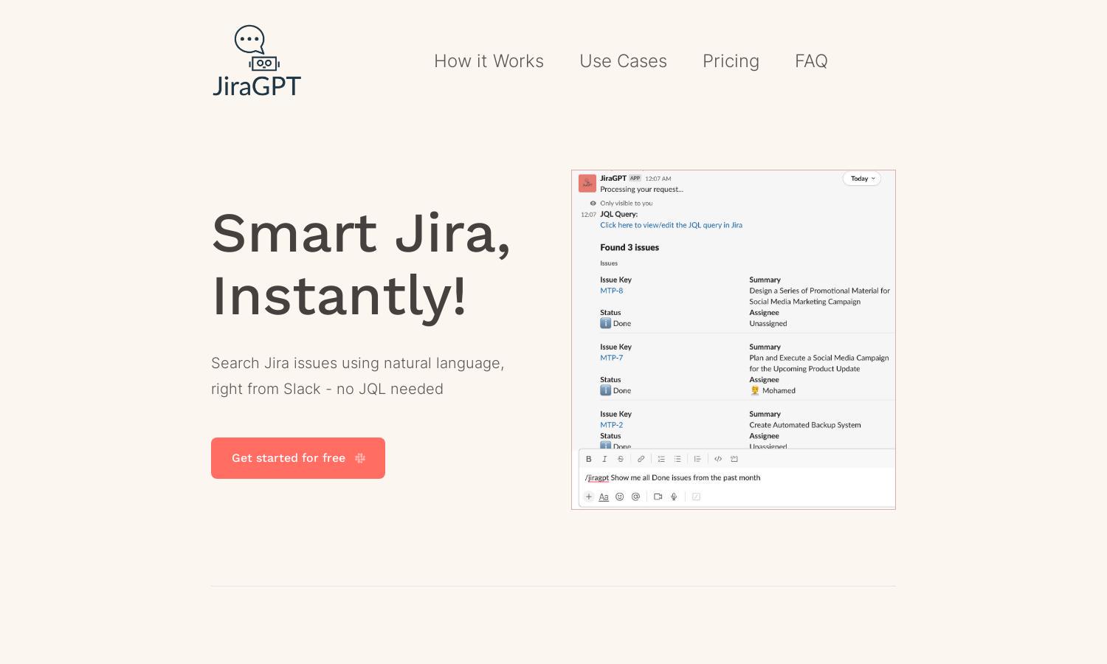This screenshot has width=1107, height=664.
Task: Click the Processing your request… message text
Action: coord(641,189)
